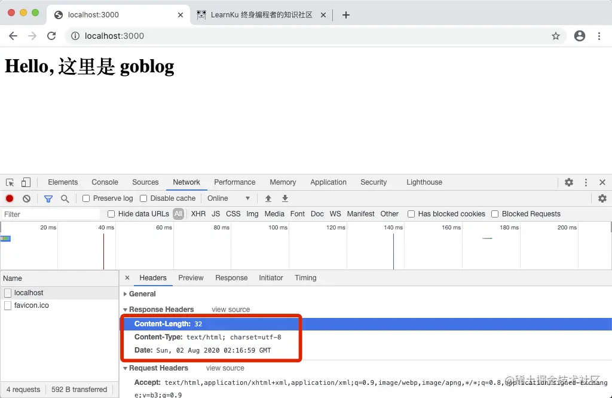Filter requests by XHR
The width and height of the screenshot is (612, 398).
click(x=198, y=214)
